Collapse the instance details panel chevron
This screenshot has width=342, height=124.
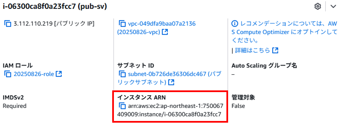pos(333,6)
